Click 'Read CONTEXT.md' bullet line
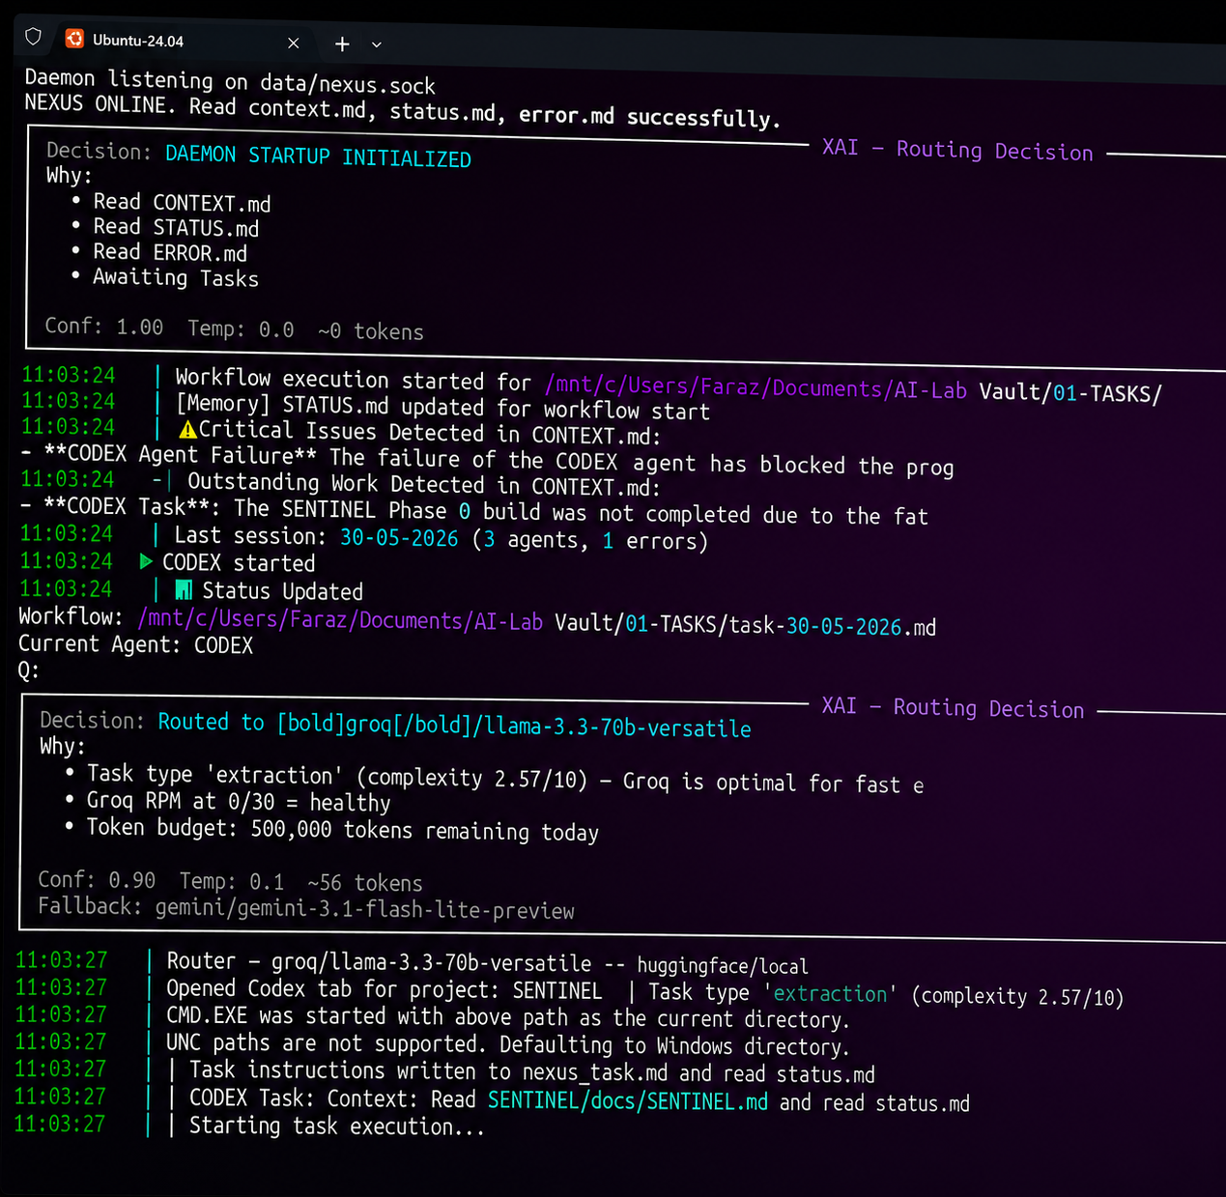1226x1197 pixels. click(182, 203)
